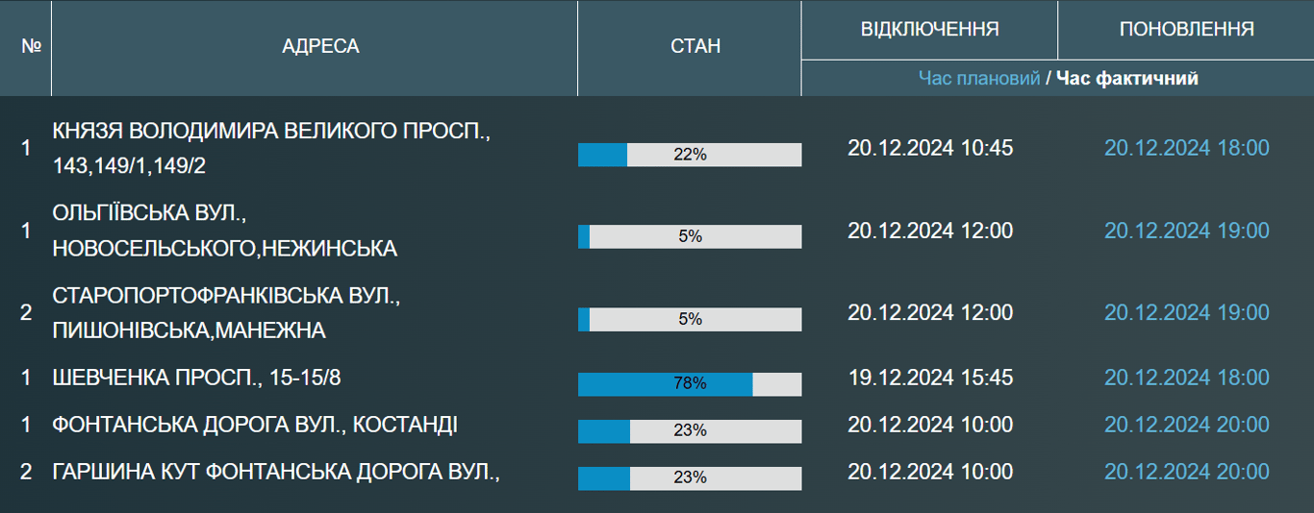Click disconnection time 20.12.2024 10:45
Screen dimensions: 1314x513
point(930,148)
